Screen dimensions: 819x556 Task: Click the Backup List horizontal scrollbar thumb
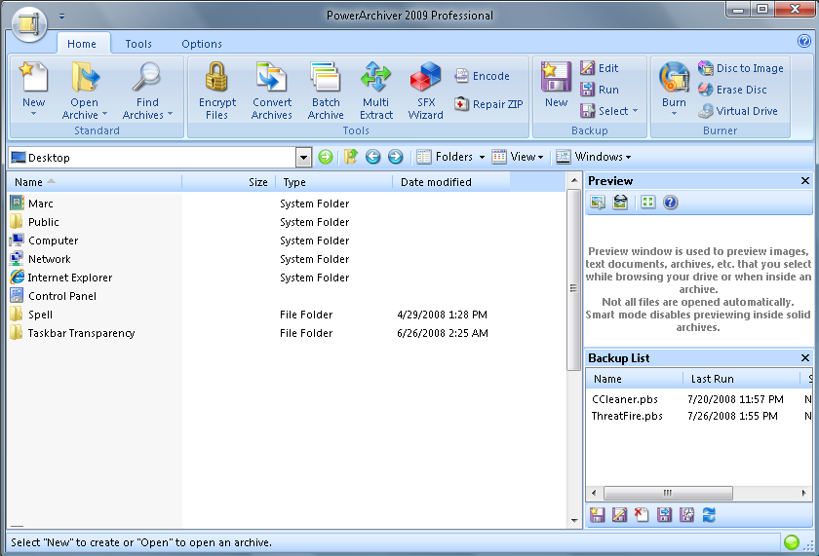668,493
